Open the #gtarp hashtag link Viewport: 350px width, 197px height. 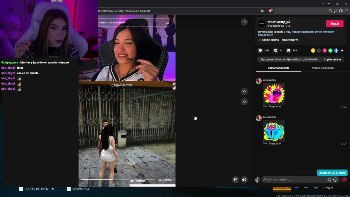[296, 32]
